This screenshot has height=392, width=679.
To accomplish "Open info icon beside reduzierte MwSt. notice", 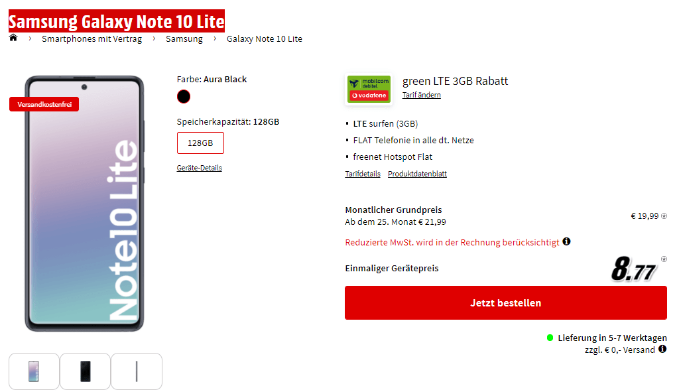I will coord(566,241).
